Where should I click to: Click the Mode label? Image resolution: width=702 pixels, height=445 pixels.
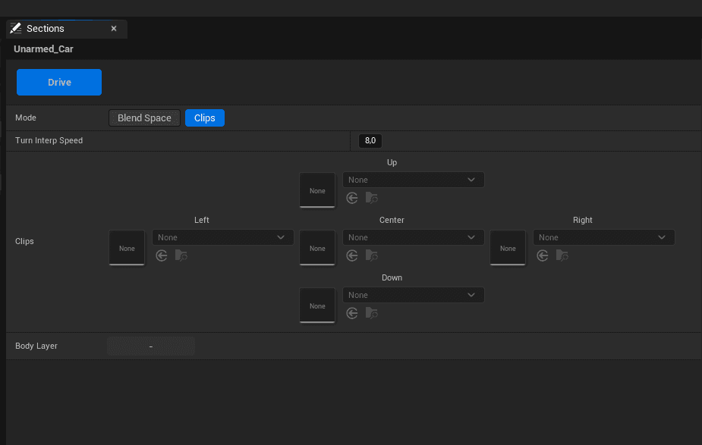26,118
